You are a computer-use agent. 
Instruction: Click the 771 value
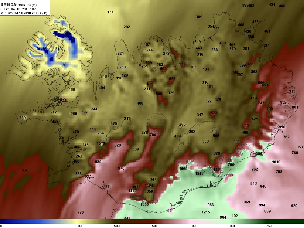109,187
